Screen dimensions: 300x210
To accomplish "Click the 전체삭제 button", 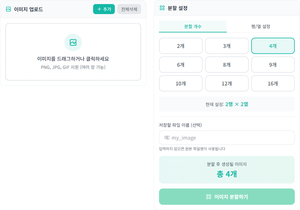I will click(129, 9).
